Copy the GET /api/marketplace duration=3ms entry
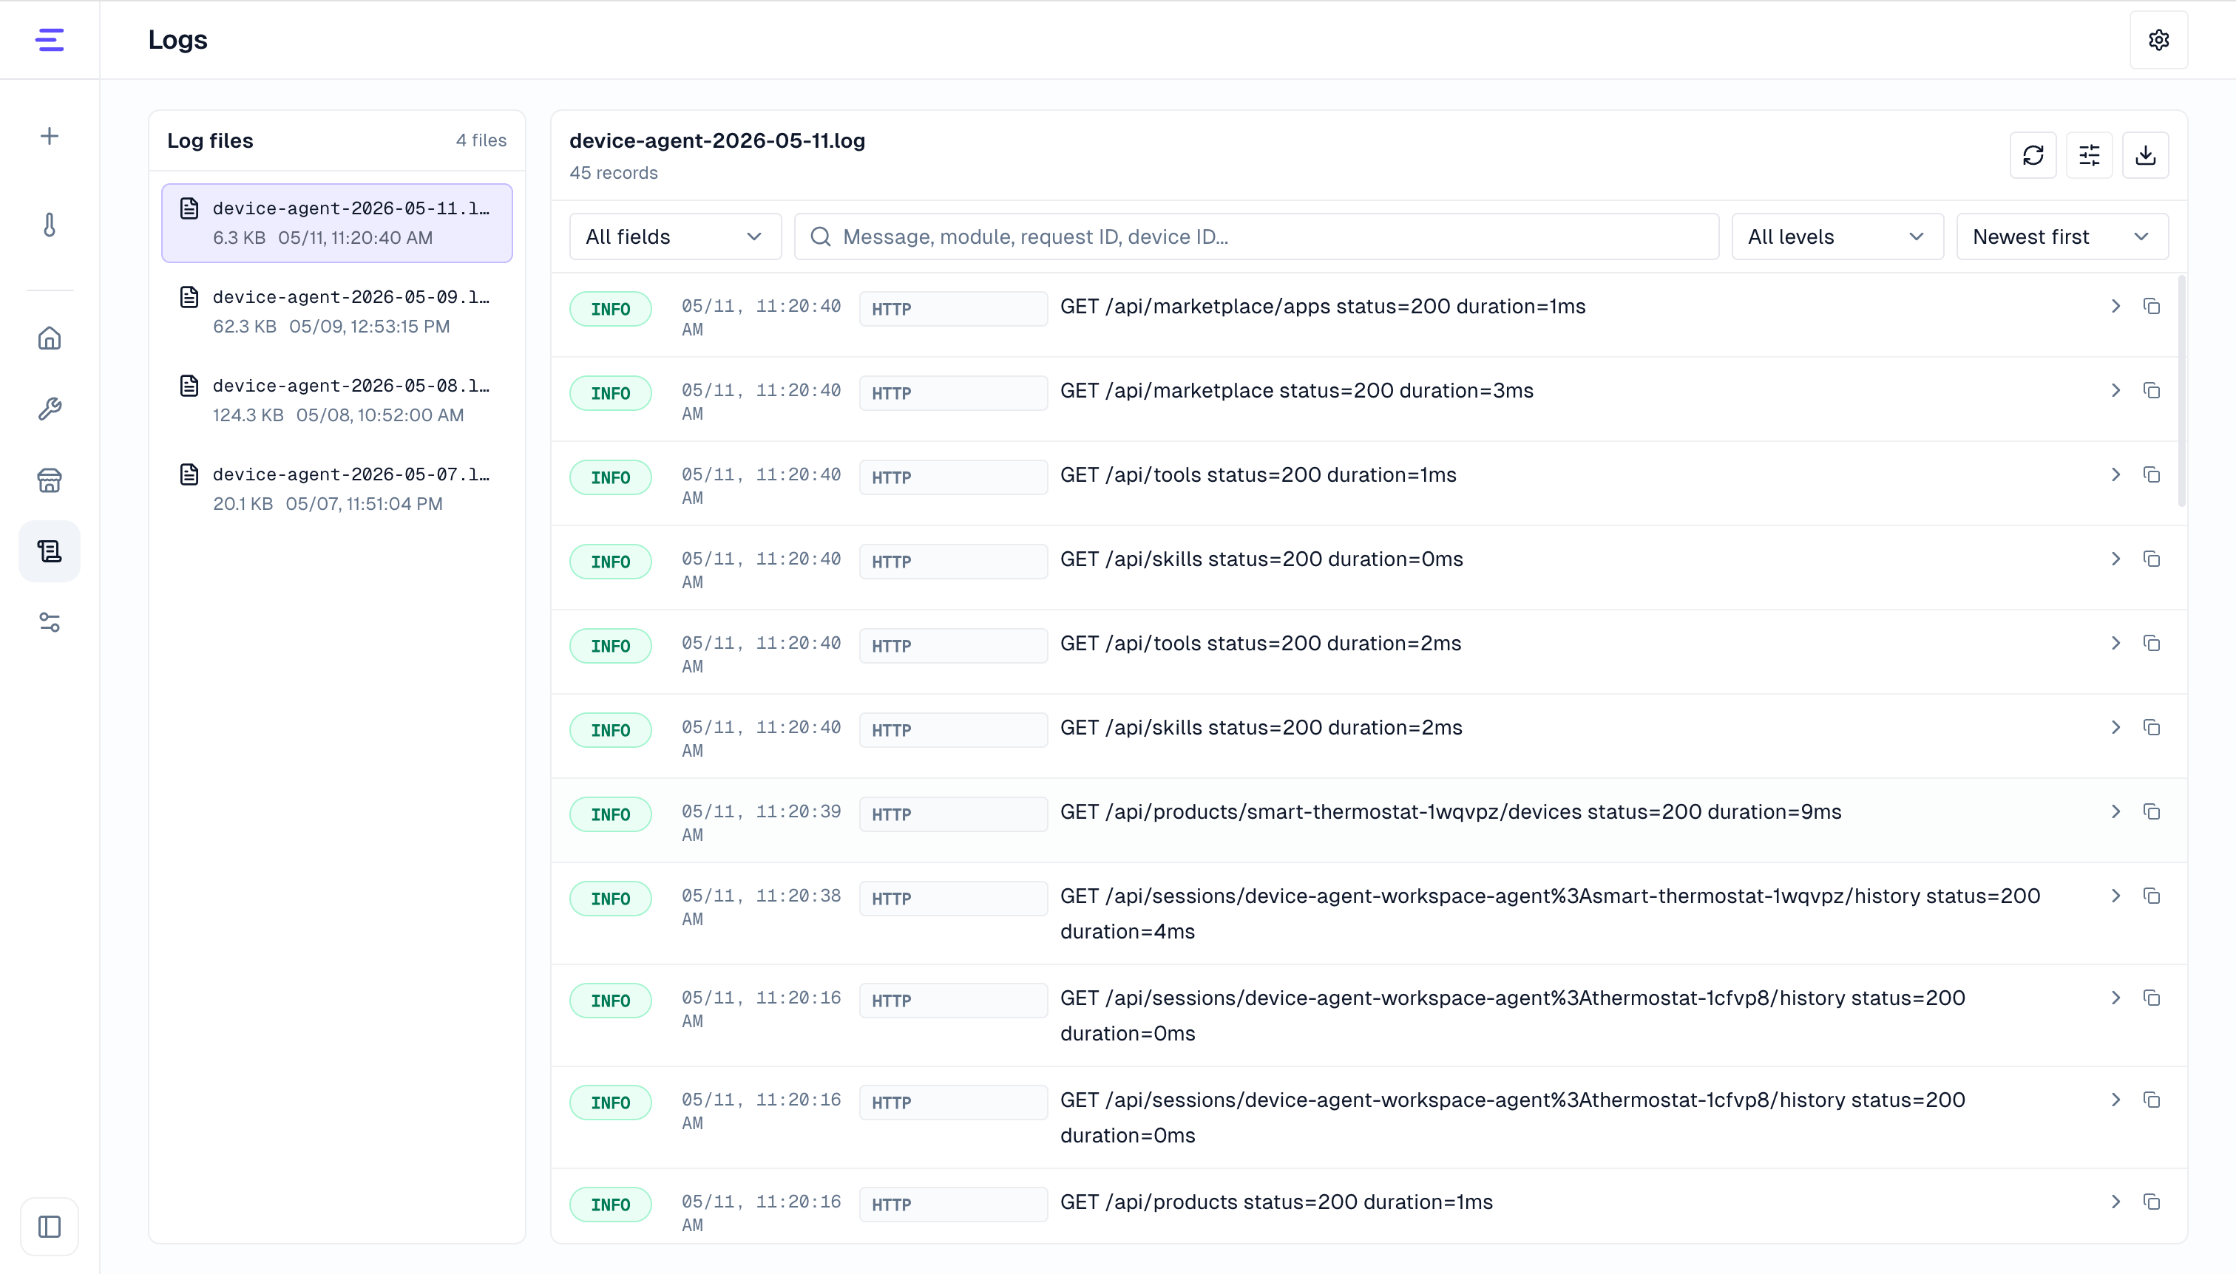2236x1274 pixels. pos(2151,390)
